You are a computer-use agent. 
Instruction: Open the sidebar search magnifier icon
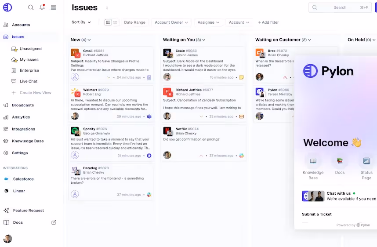point(31,7)
